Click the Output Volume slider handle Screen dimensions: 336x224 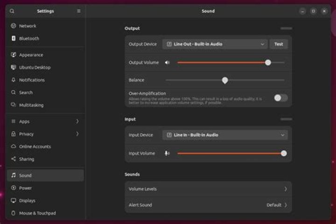pos(268,63)
